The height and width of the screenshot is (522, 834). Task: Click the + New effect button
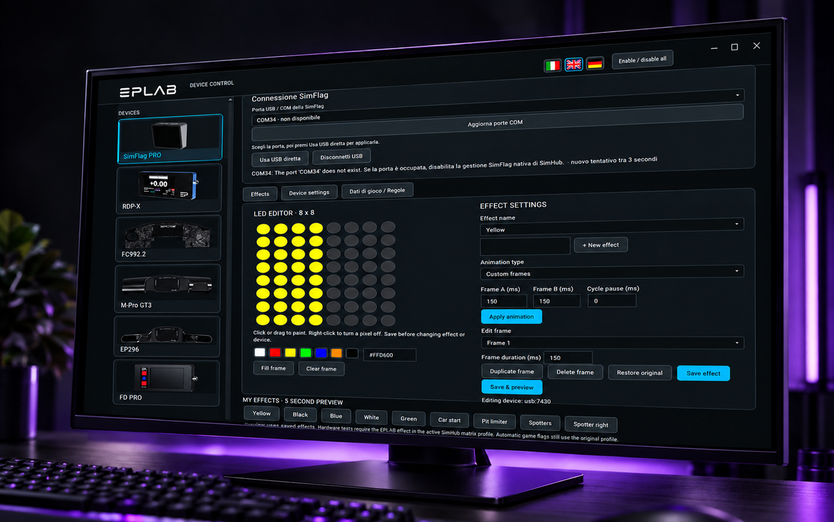pos(600,245)
